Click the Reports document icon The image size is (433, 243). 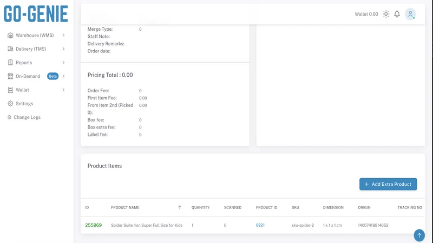pyautogui.click(x=10, y=63)
